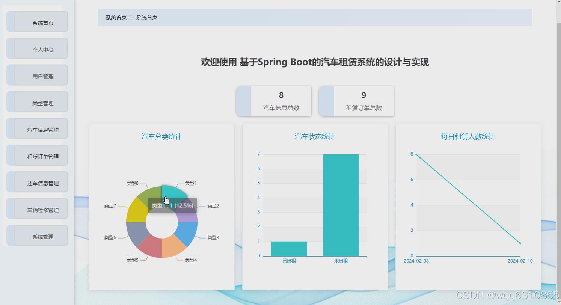Click the grey-blue 类型6 pie slice

(x=137, y=233)
